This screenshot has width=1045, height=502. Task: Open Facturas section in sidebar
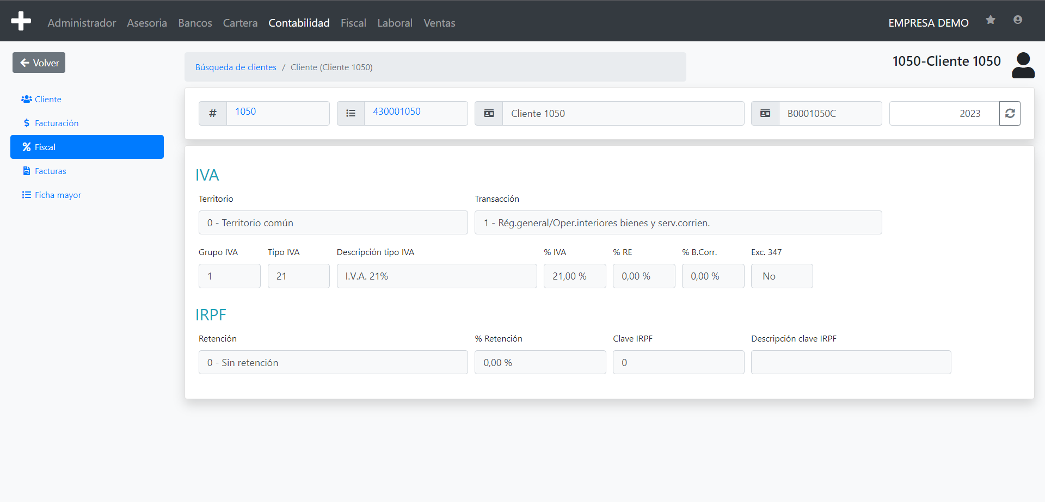click(x=87, y=171)
